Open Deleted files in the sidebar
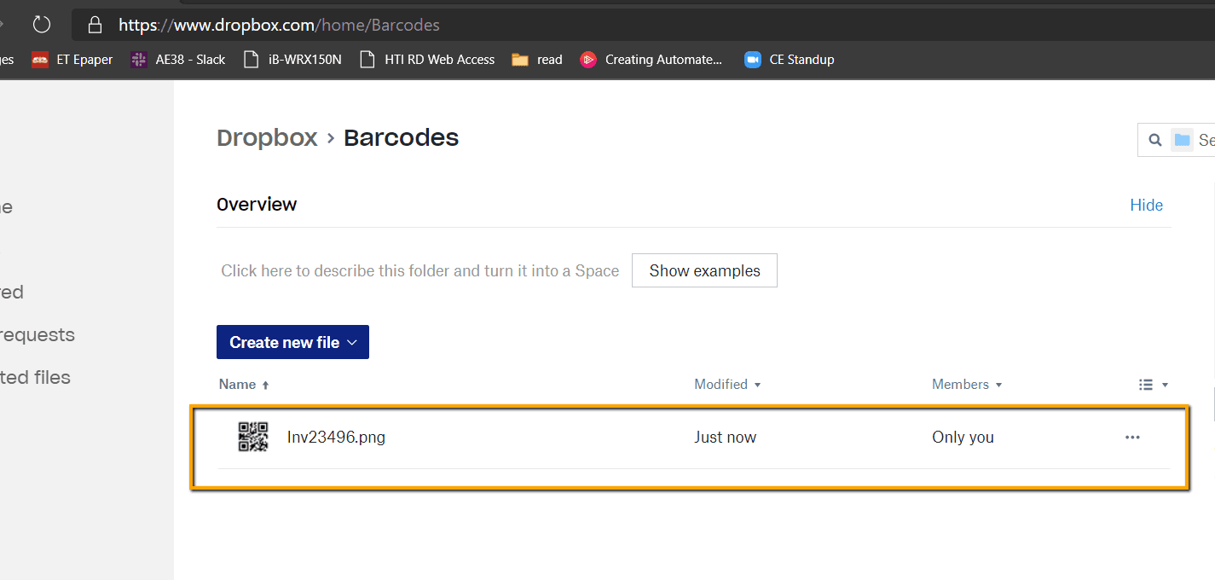Image resolution: width=1215 pixels, height=580 pixels. click(35, 377)
